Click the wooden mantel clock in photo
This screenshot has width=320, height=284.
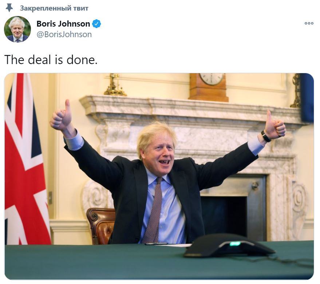point(209,87)
